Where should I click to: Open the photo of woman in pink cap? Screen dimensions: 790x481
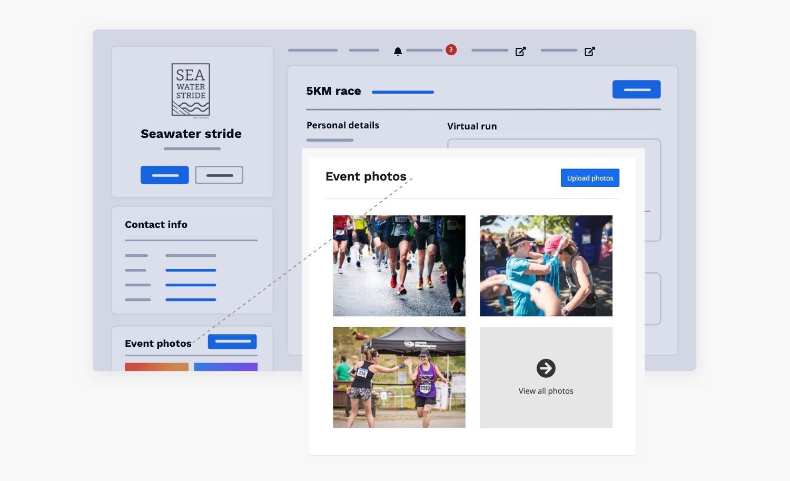[x=546, y=266]
